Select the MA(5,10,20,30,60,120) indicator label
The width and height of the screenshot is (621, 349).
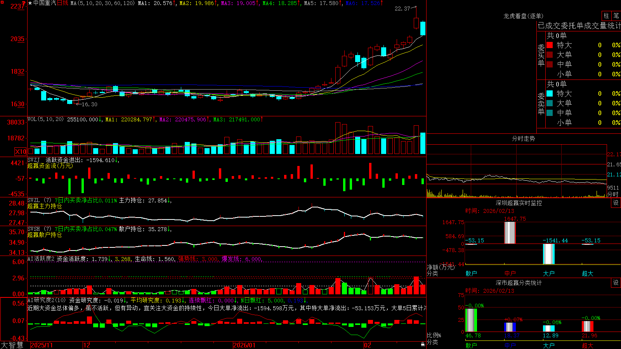pyautogui.click(x=103, y=3)
